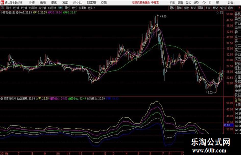Open the 行情 menu
This screenshot has width=241, height=155.
[32, 3]
